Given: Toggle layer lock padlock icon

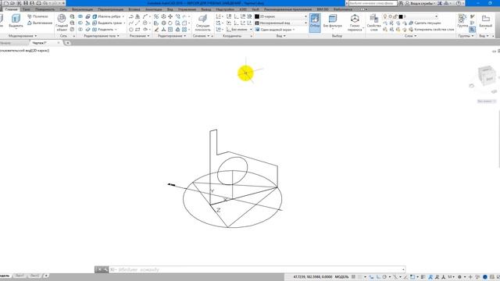Looking at the screenshot, I should tap(395, 16).
